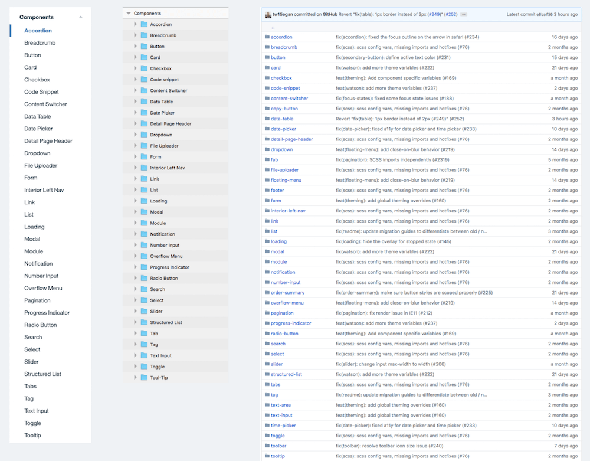
Task: Click the Content Switcher row in the folder tree
Action: (175, 90)
